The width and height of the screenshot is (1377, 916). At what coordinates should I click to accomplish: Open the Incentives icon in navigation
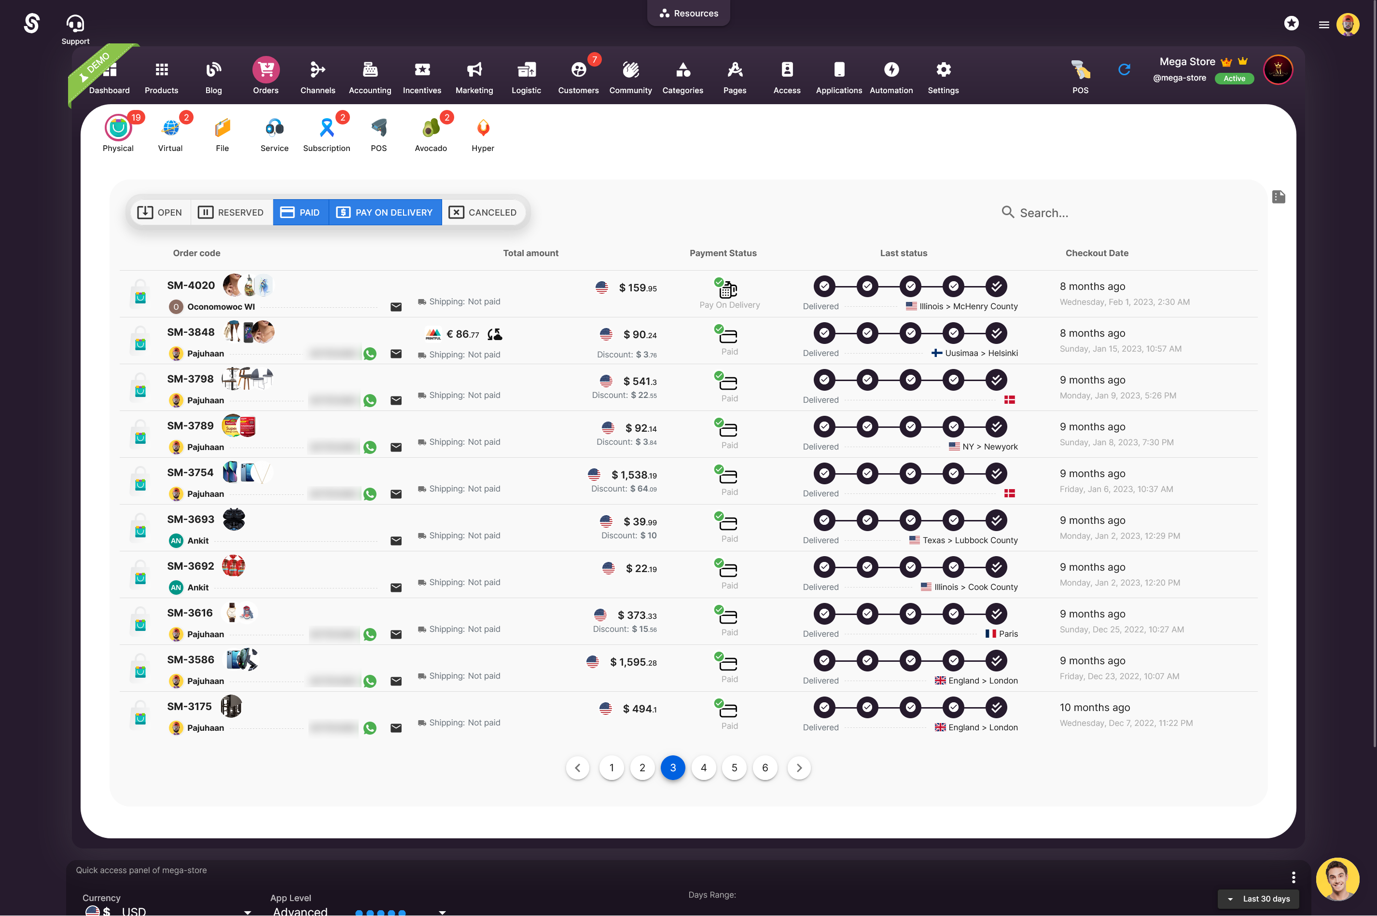(x=422, y=70)
